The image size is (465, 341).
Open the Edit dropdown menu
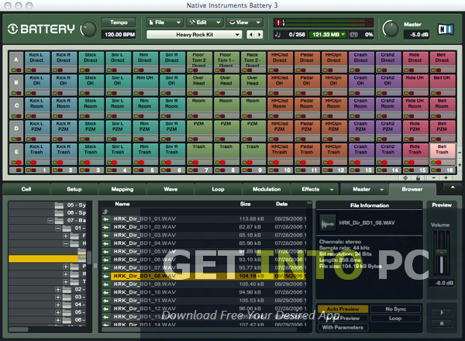pos(205,22)
